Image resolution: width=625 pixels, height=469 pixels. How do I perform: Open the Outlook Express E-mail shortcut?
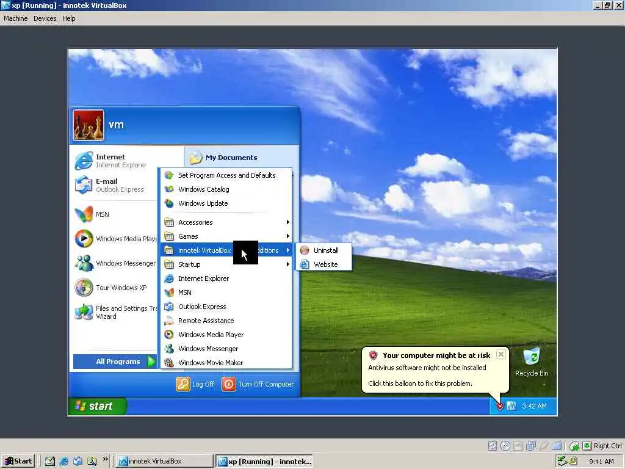click(110, 185)
